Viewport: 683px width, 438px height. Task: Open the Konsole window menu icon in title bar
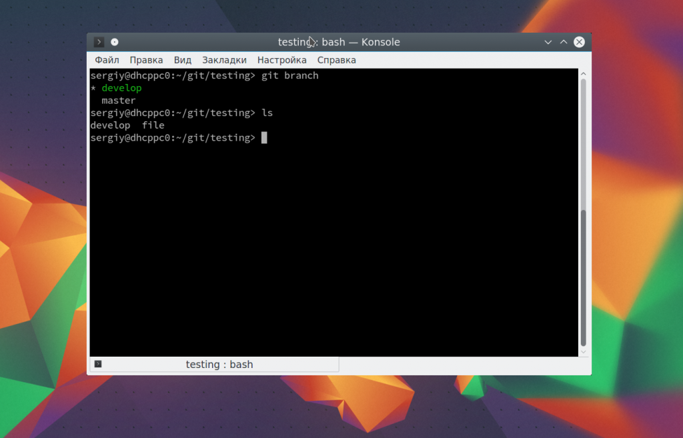tap(99, 42)
